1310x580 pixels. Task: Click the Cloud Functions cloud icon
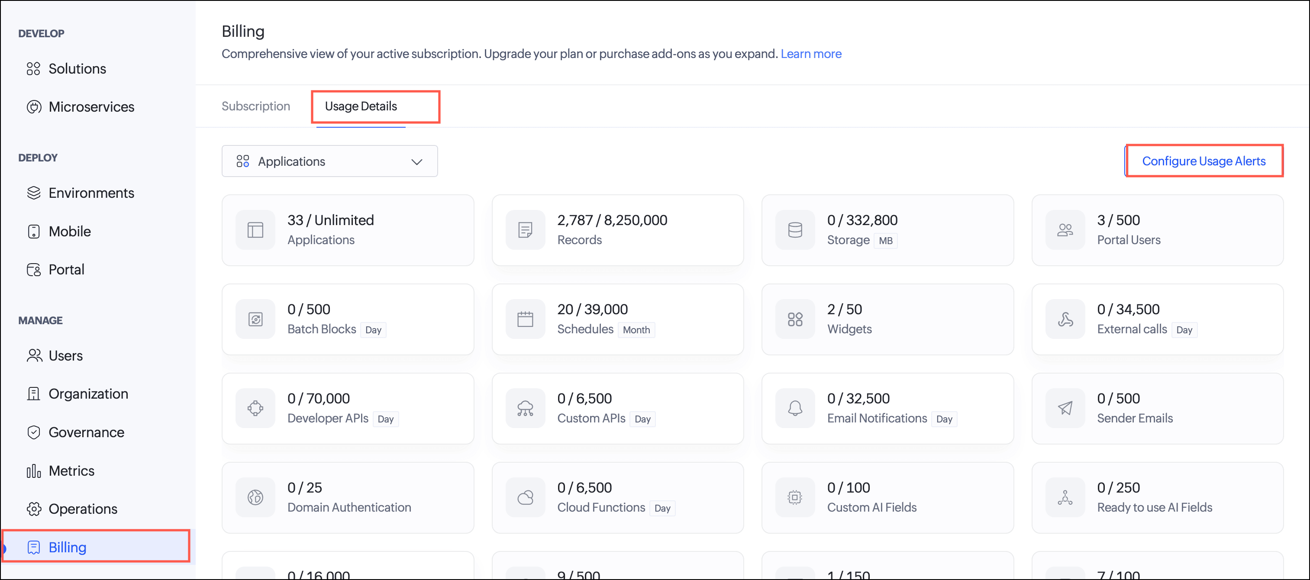point(525,497)
